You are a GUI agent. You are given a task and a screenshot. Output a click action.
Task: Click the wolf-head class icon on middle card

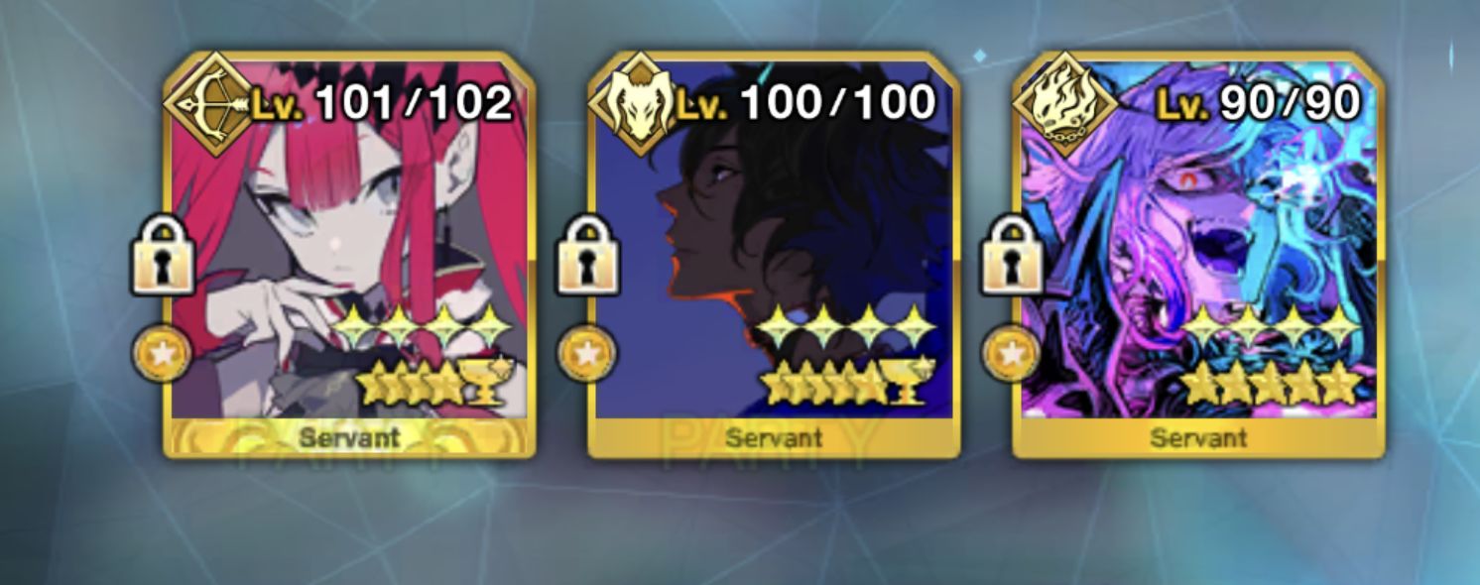click(x=632, y=100)
